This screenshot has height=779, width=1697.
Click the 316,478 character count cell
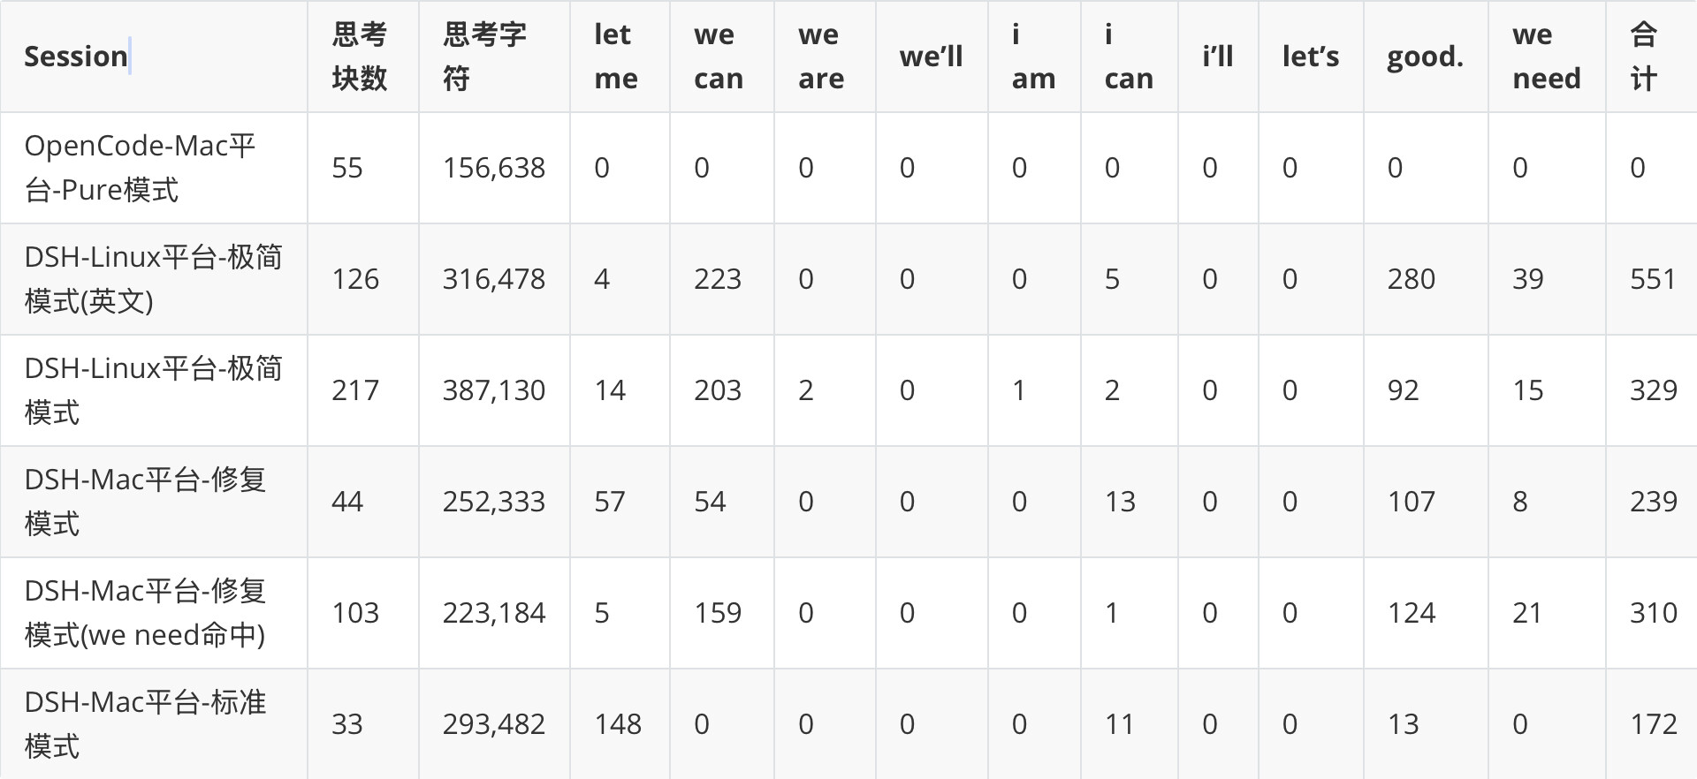(x=493, y=279)
